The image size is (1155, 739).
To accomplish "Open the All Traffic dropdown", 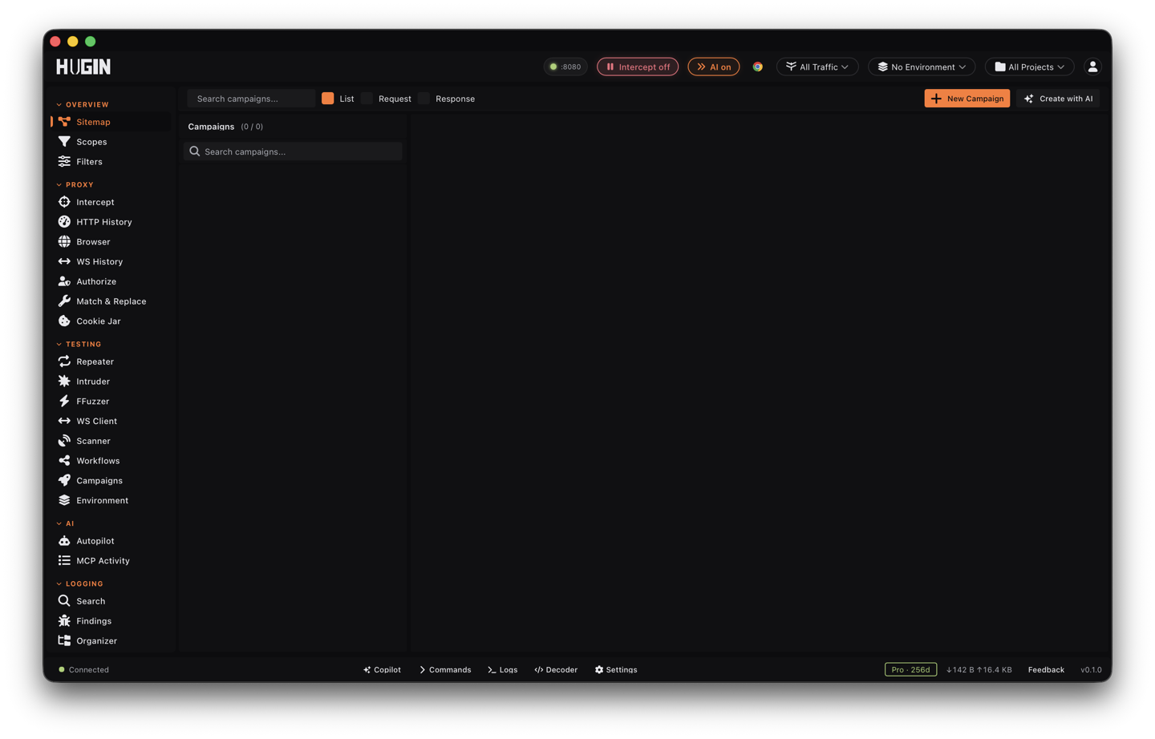I will pos(817,67).
